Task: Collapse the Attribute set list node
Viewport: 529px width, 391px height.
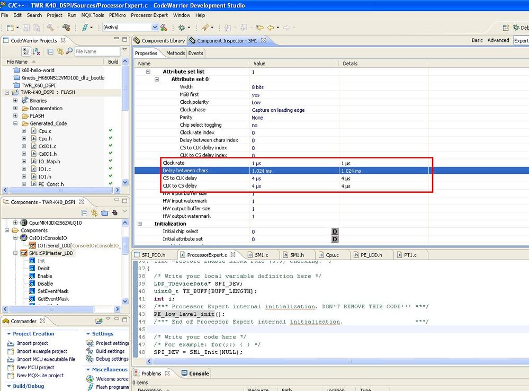Action: (148, 72)
